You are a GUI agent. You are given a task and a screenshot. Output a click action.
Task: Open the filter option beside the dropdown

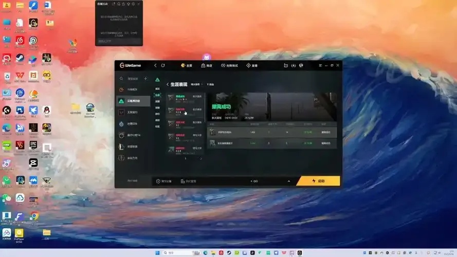coord(210,84)
